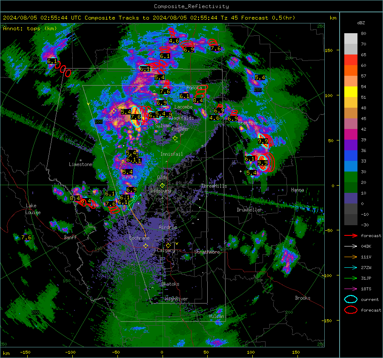Click the red forecast ellipse legend symbol

(x=351, y=310)
